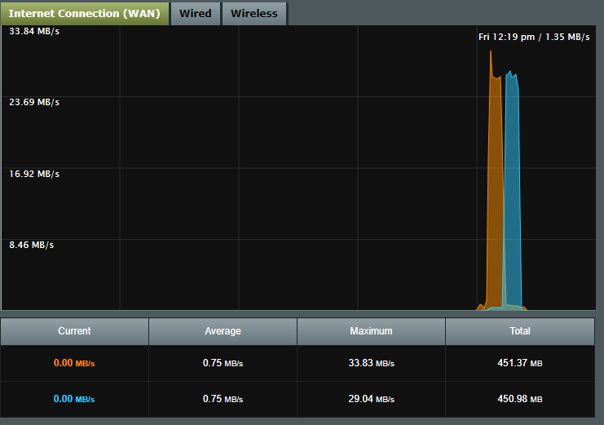Select the 29.04 MB/s maximum value
The height and width of the screenshot is (425, 604).
(371, 399)
